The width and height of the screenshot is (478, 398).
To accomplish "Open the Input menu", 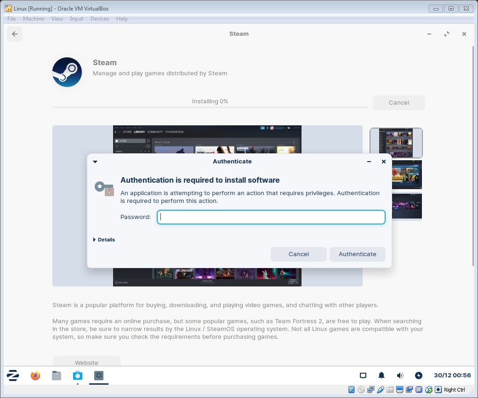I will 76,19.
